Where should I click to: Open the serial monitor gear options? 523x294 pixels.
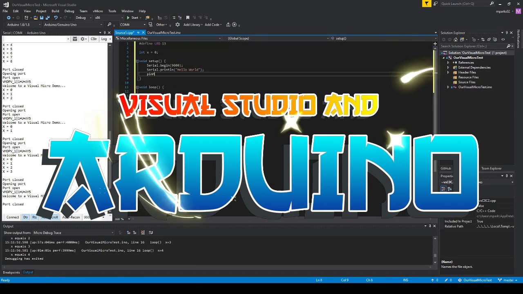(x=83, y=39)
